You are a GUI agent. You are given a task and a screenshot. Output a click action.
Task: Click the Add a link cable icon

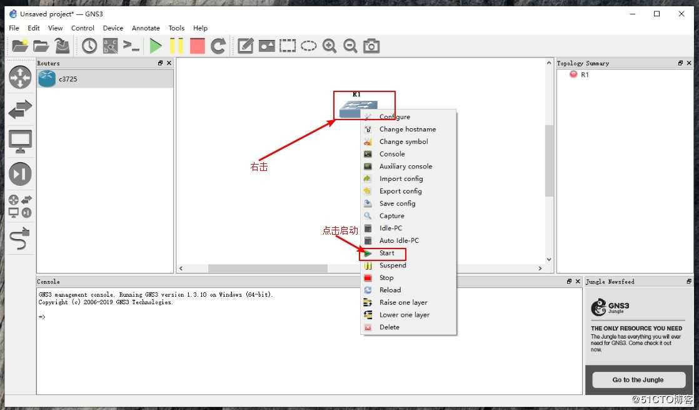tap(20, 238)
